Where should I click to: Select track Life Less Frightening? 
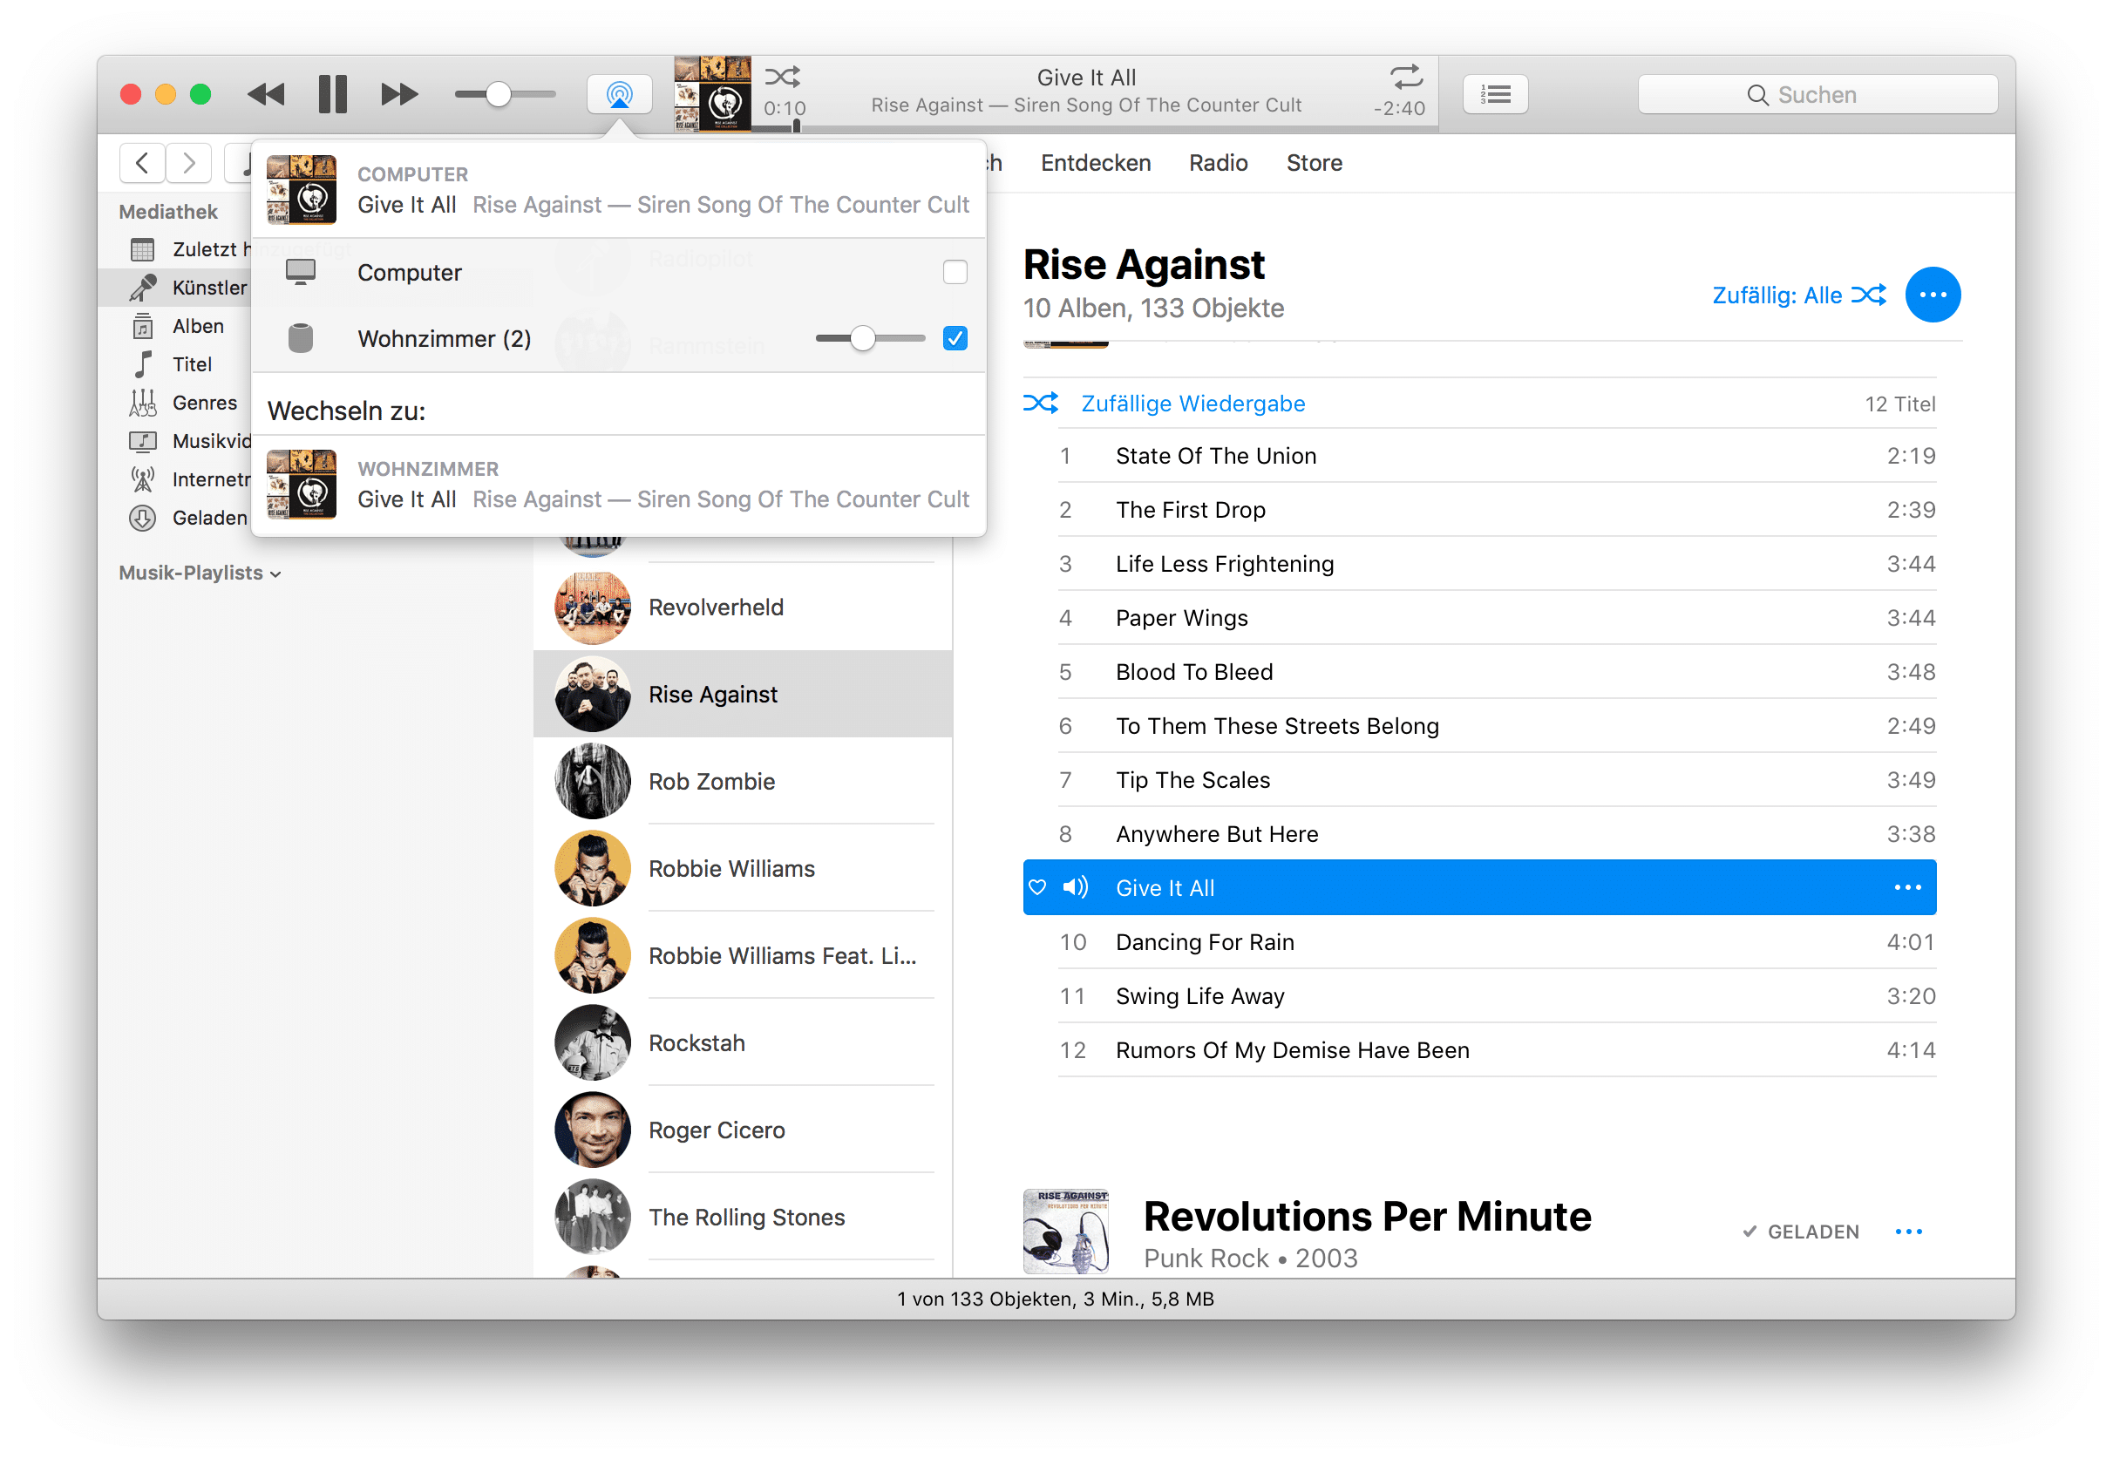1496,563
